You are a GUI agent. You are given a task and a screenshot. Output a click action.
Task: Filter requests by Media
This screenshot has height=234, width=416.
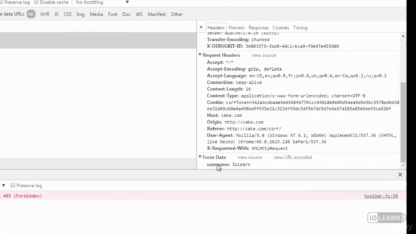click(96, 14)
